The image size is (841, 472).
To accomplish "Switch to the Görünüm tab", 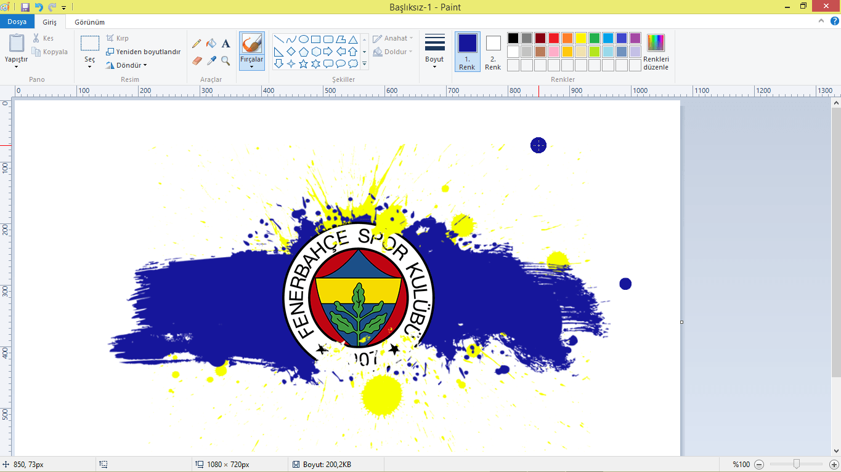I will pos(89,22).
